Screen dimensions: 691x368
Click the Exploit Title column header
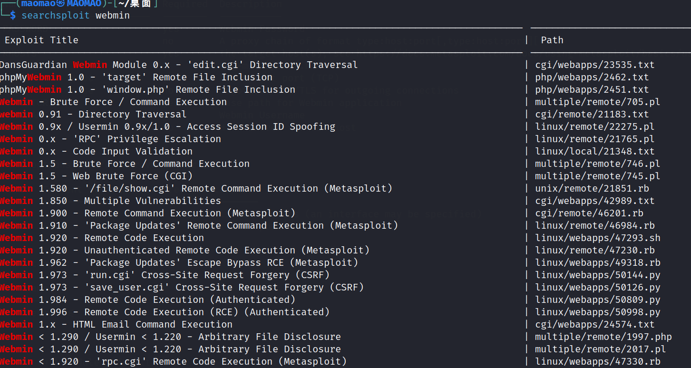[x=41, y=40]
